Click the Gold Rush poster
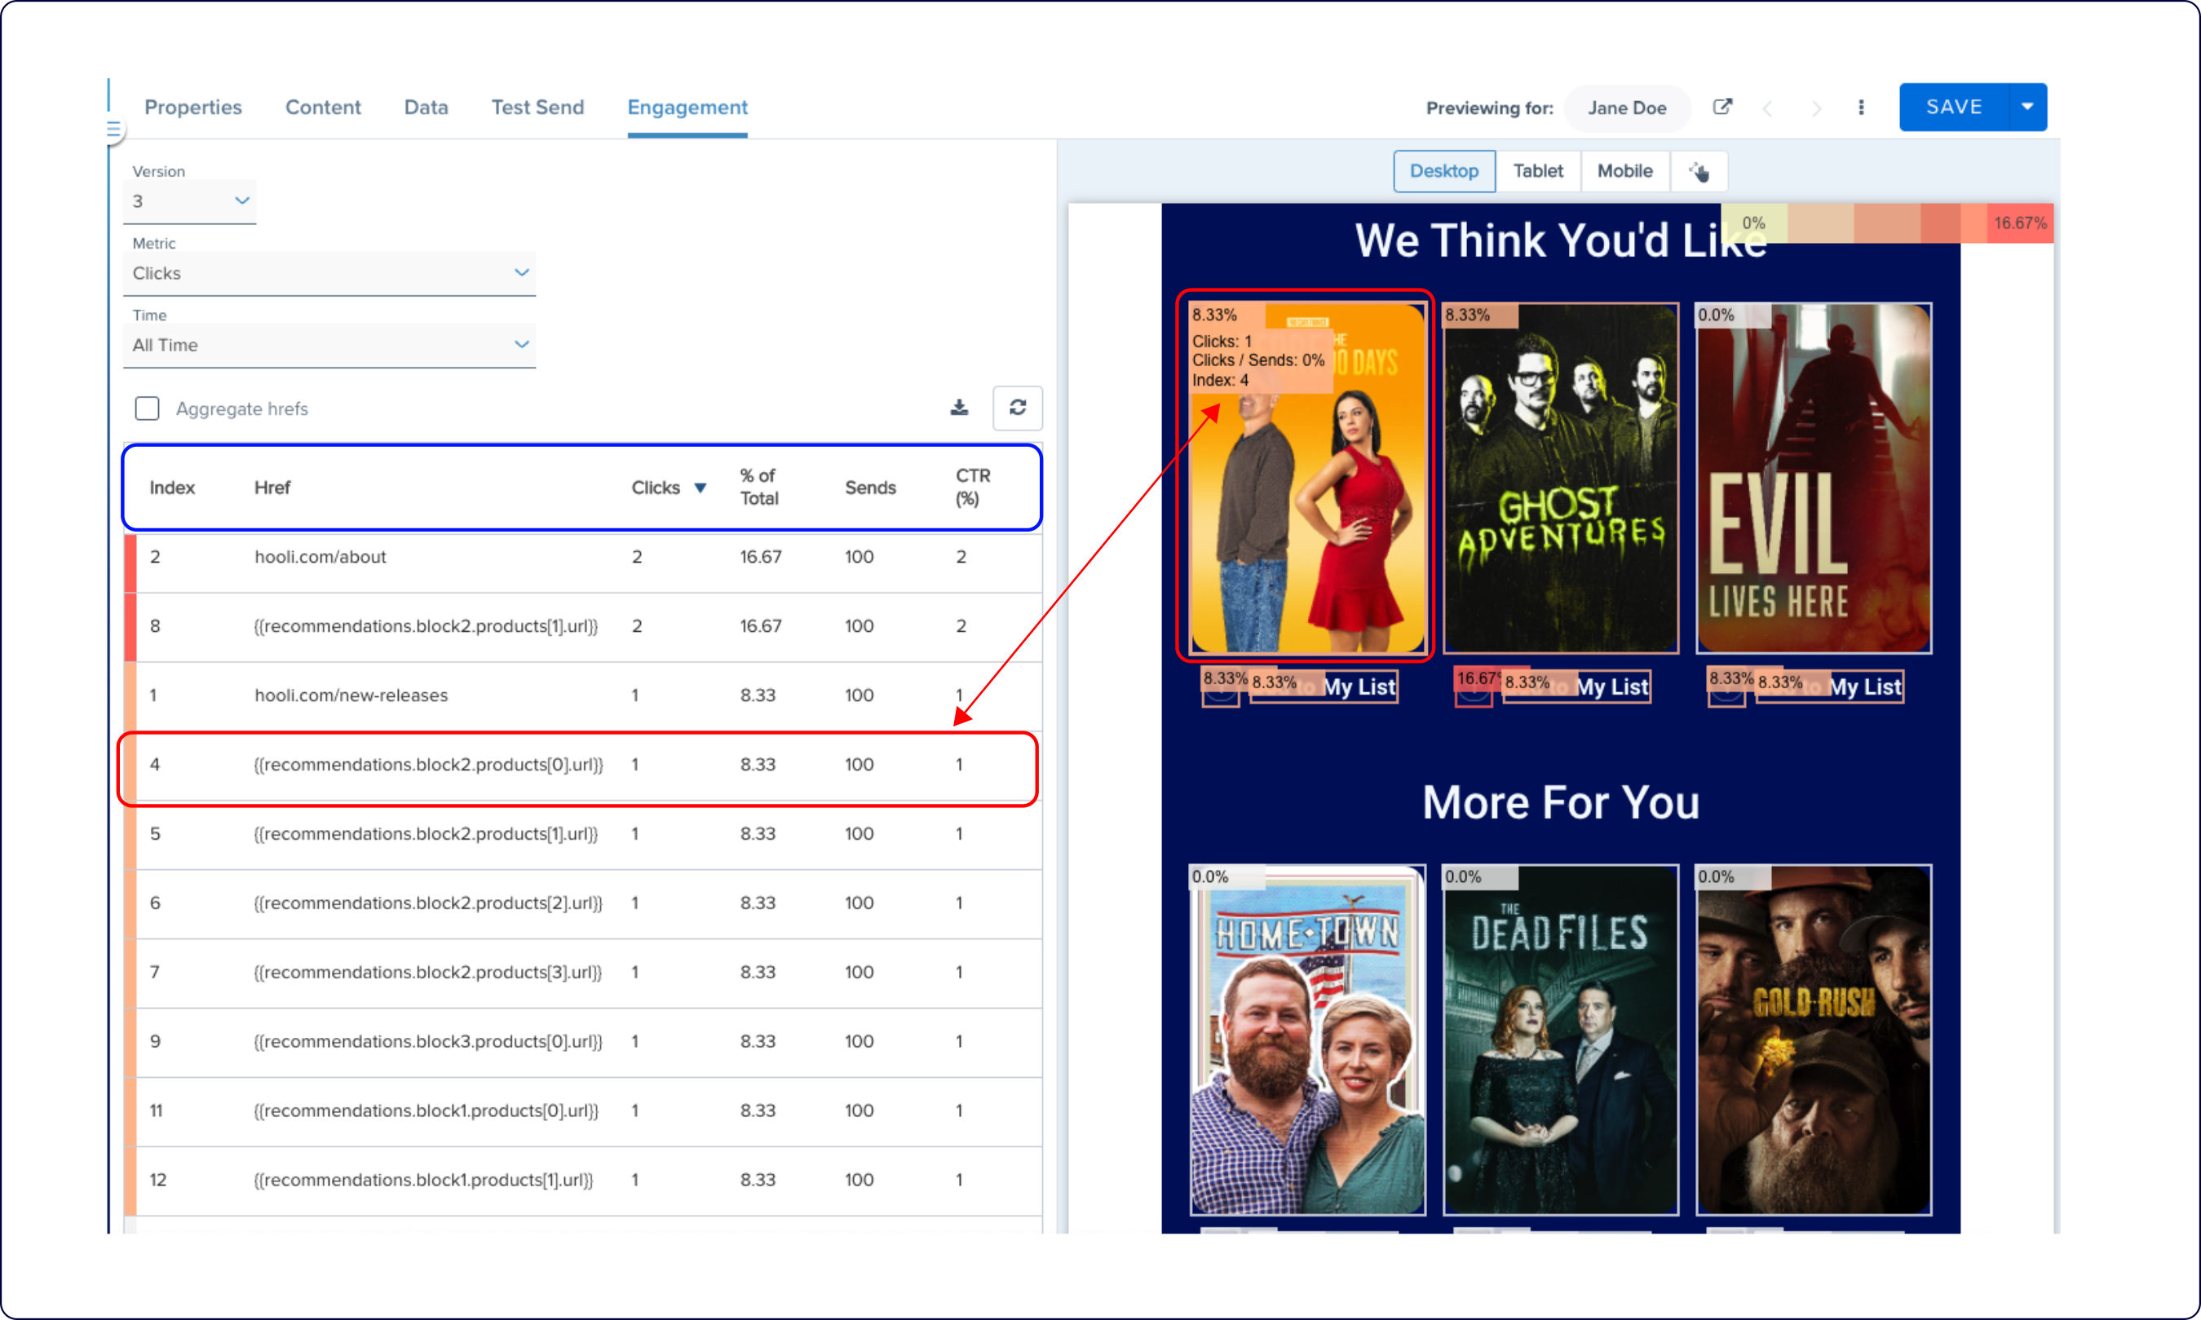The width and height of the screenshot is (2201, 1320). 1813,1040
